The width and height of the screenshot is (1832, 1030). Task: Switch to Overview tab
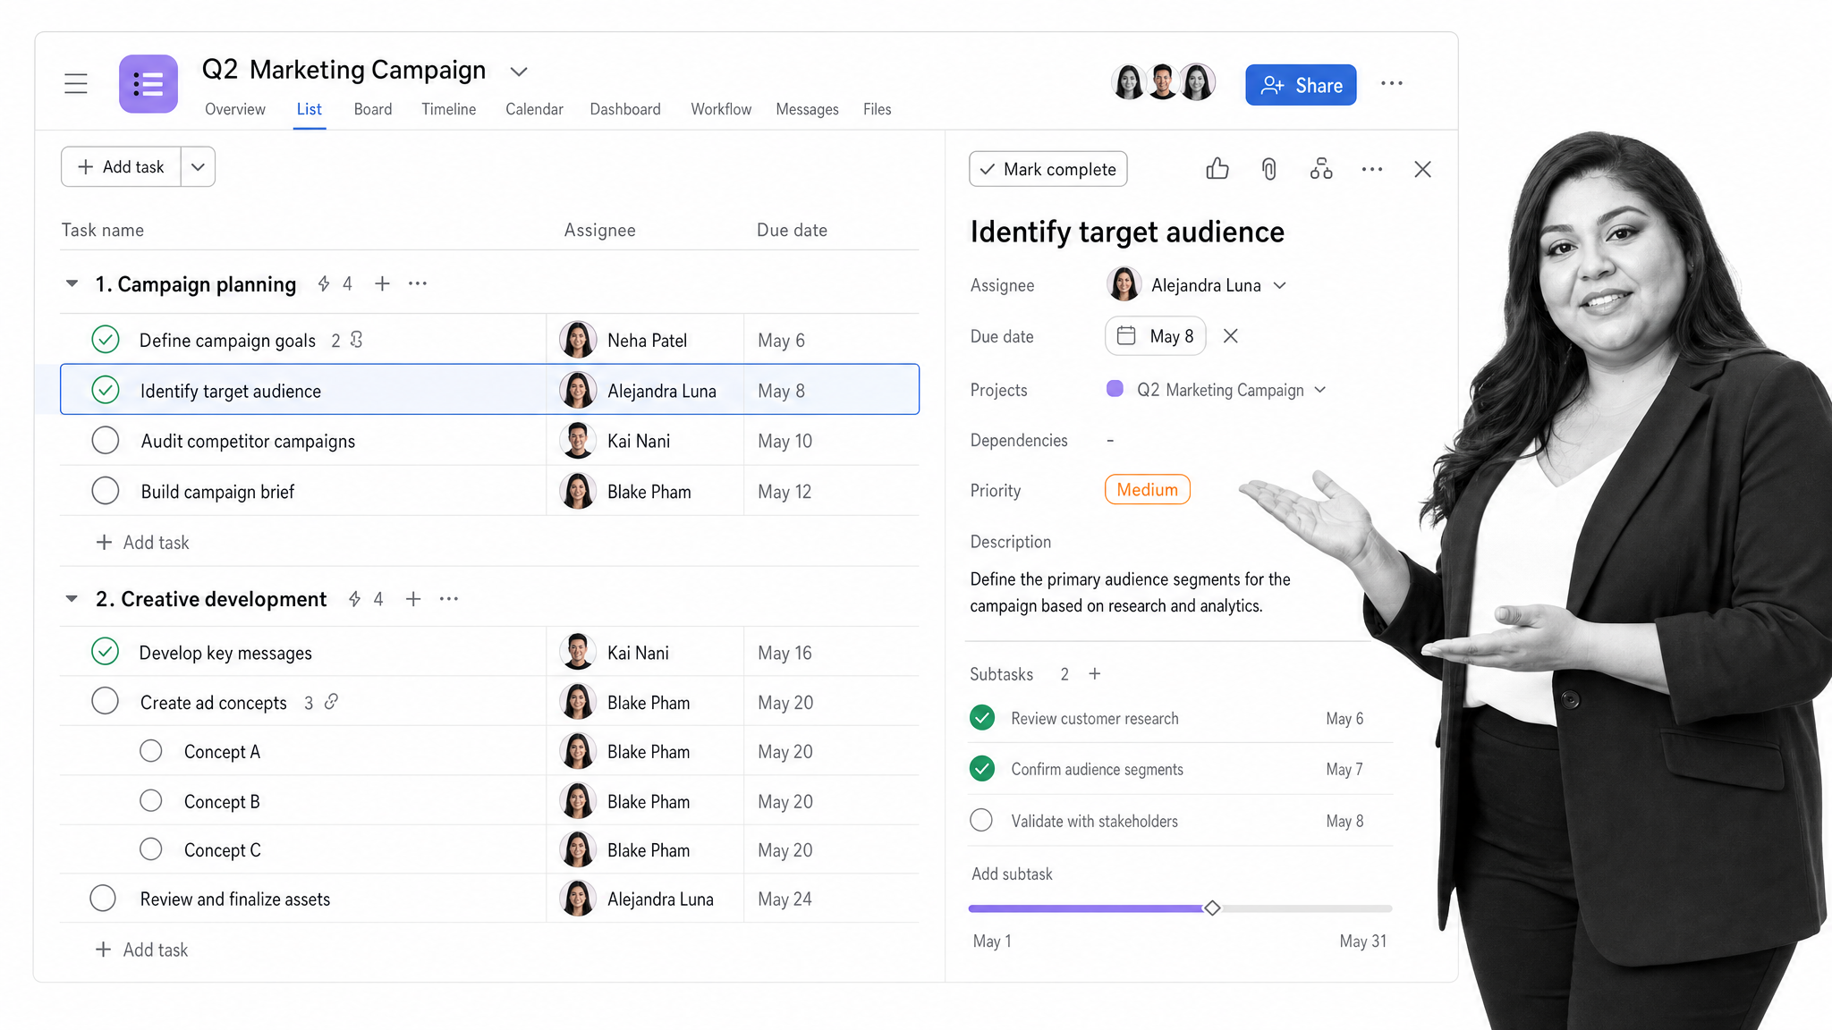(235, 109)
